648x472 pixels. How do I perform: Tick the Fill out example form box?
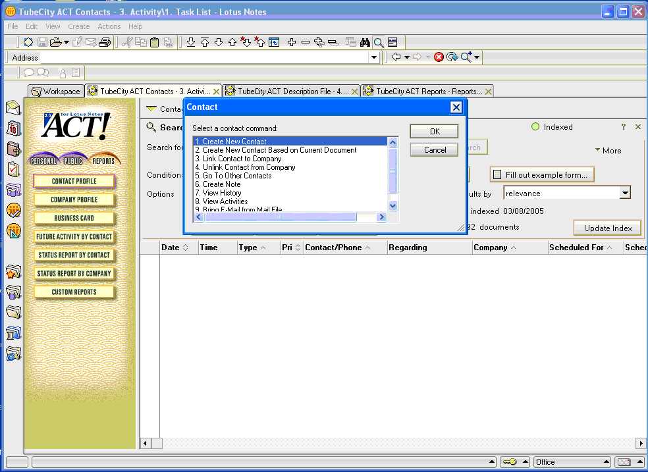click(x=497, y=174)
